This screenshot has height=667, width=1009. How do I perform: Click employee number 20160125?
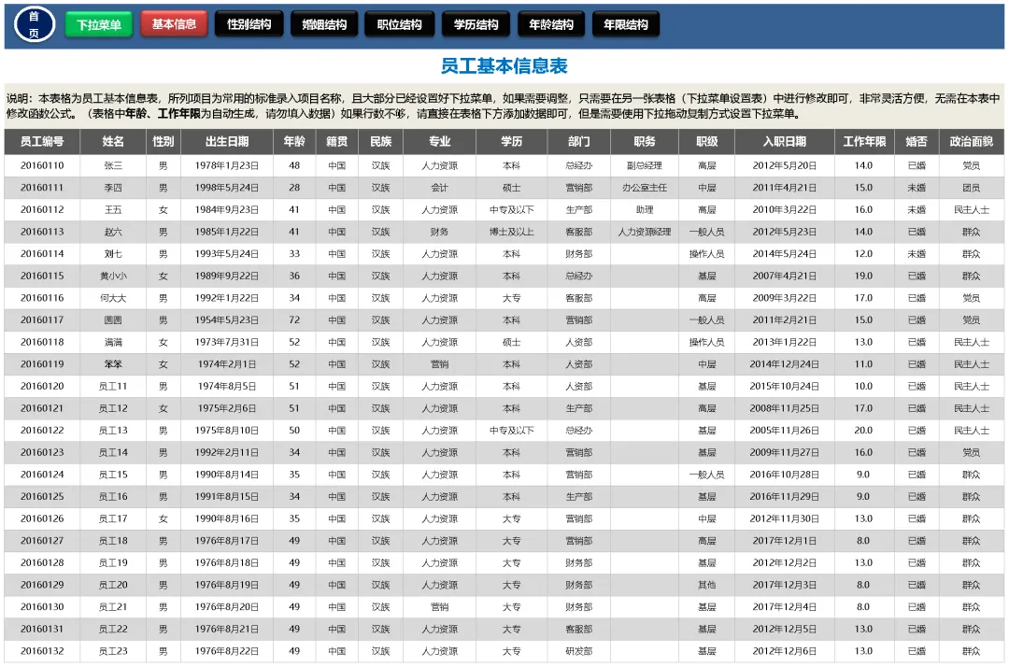42,497
